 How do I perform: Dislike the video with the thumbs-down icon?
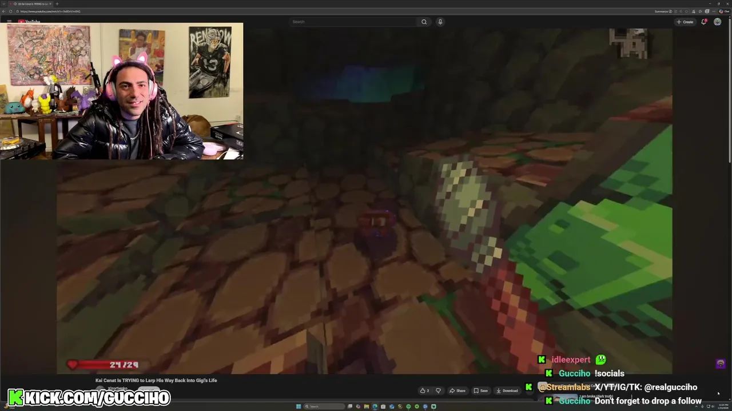click(438, 390)
